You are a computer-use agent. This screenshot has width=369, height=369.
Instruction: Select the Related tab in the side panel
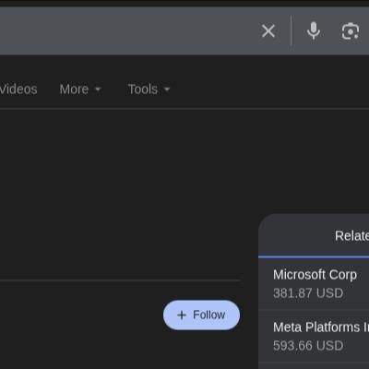[x=351, y=236]
